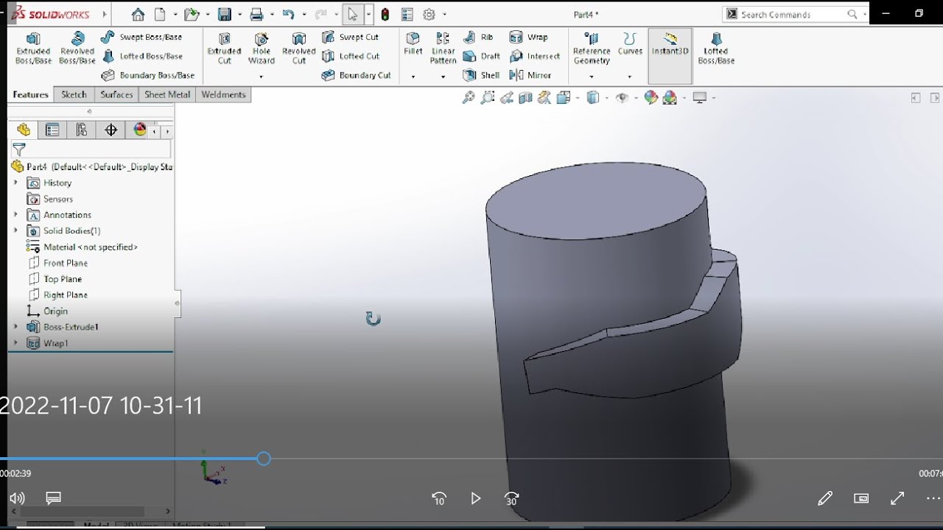Open the Wrap feature tool
Viewport: 943px width, 530px height.
tap(528, 37)
